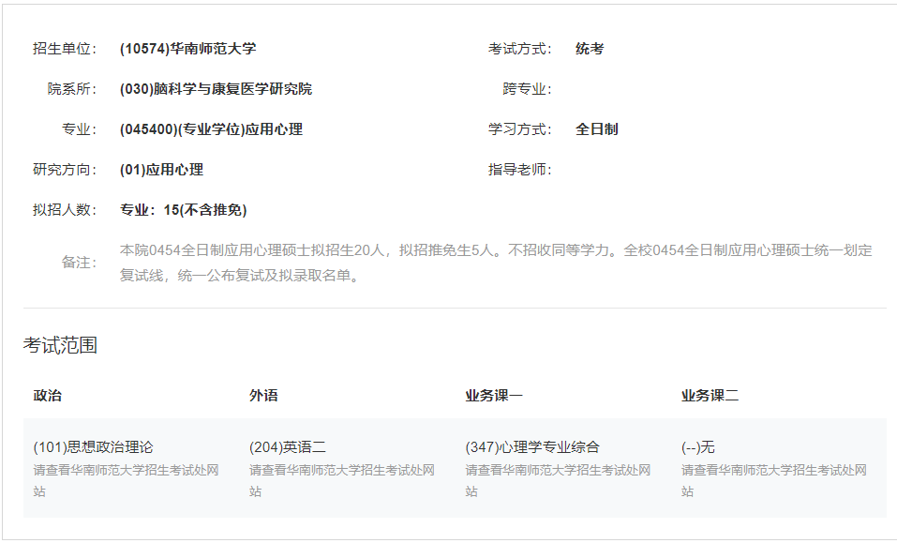
Task: Select the '全日制' study mode value
Action: pyautogui.click(x=597, y=129)
